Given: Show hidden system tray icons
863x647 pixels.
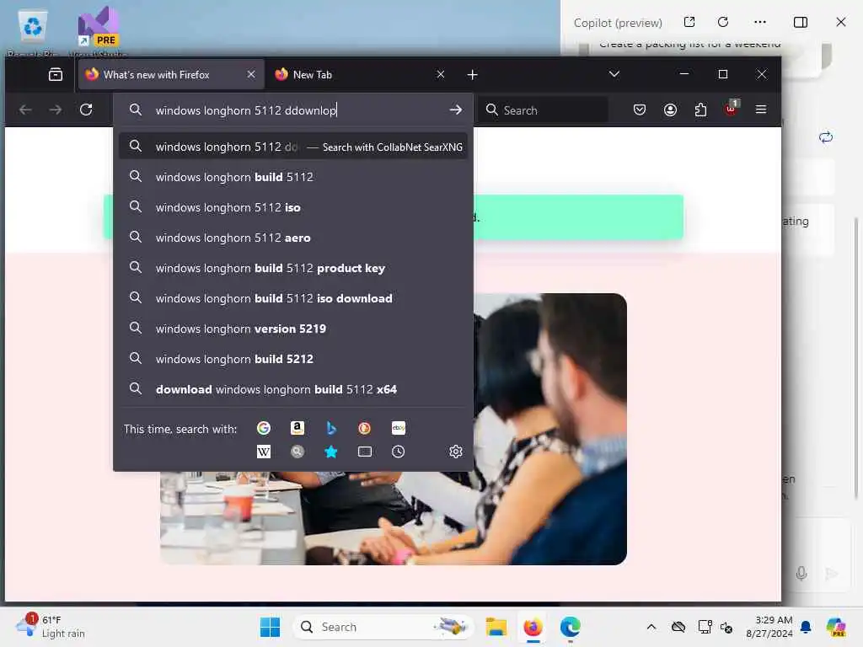Looking at the screenshot, I should [651, 627].
